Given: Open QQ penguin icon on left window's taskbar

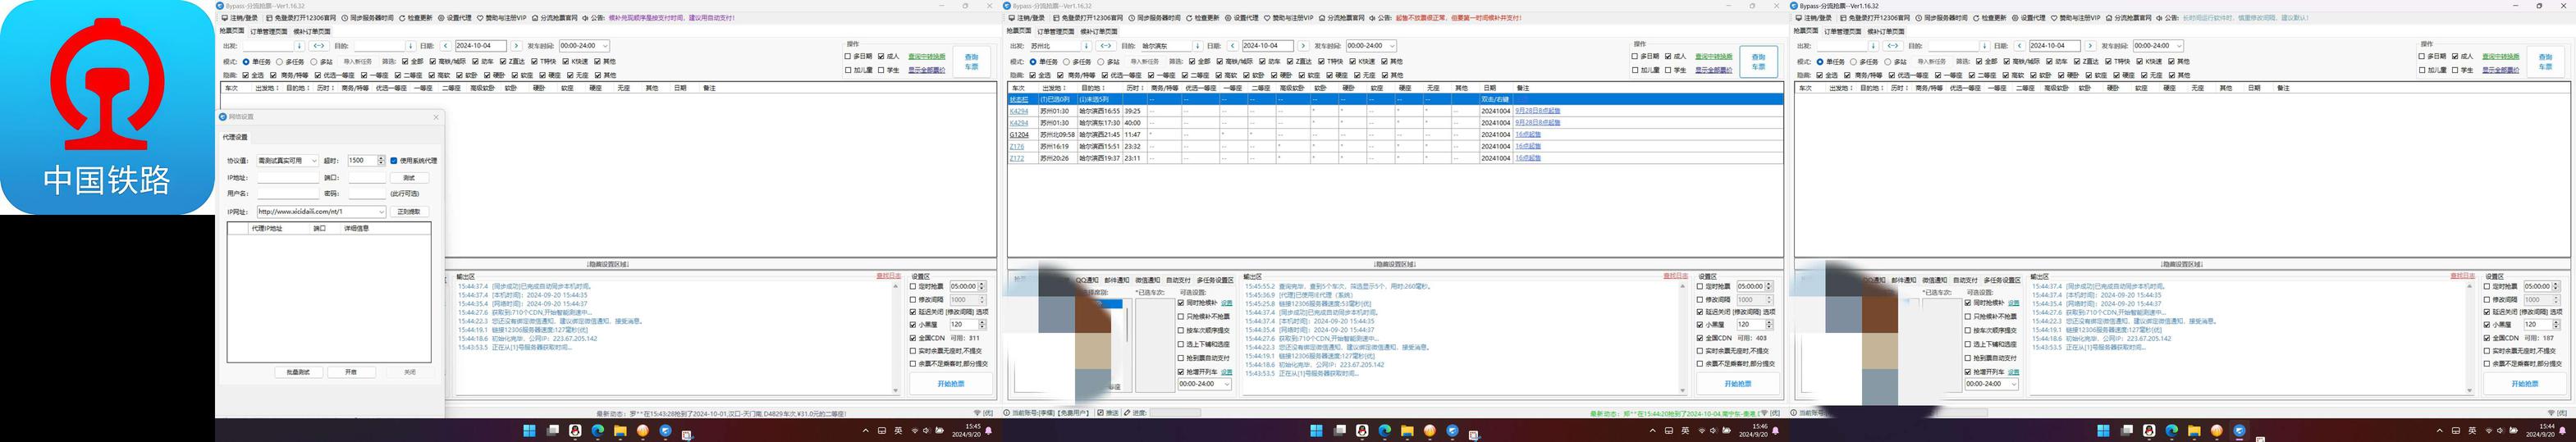Looking at the screenshot, I should click(575, 431).
